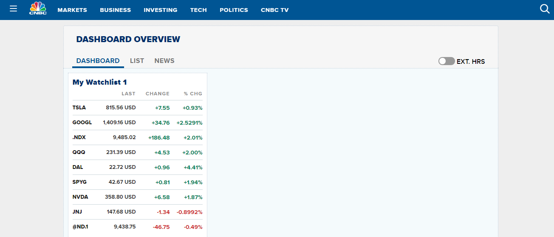Select NVDA percent change +1.87%
Viewport: 554px width, 237px height.
tap(193, 197)
